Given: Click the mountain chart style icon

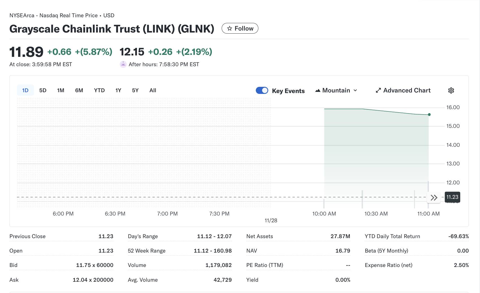Looking at the screenshot, I should (318, 90).
